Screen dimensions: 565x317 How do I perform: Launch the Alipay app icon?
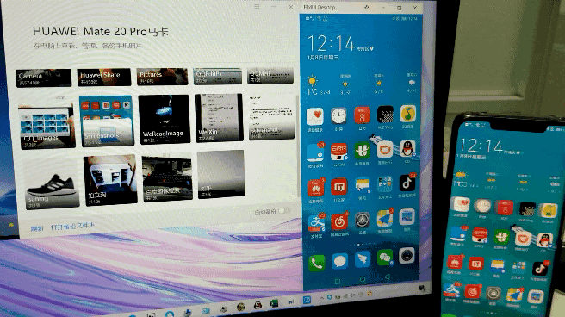316,223
